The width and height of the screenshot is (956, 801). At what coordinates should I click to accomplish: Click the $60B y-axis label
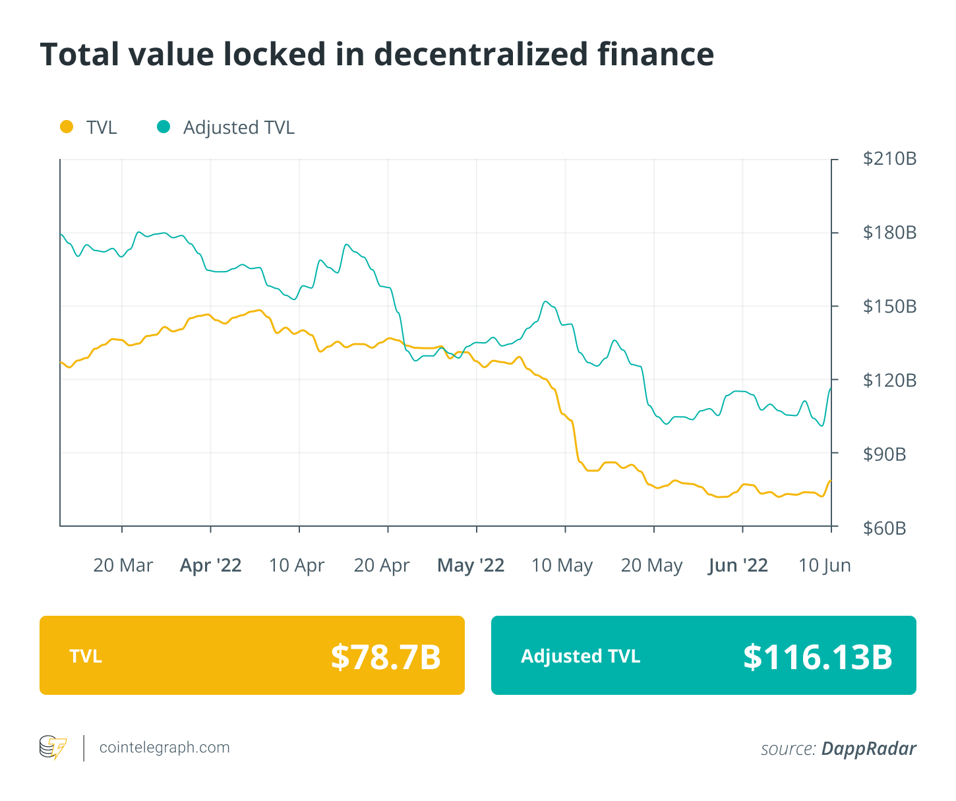(884, 528)
